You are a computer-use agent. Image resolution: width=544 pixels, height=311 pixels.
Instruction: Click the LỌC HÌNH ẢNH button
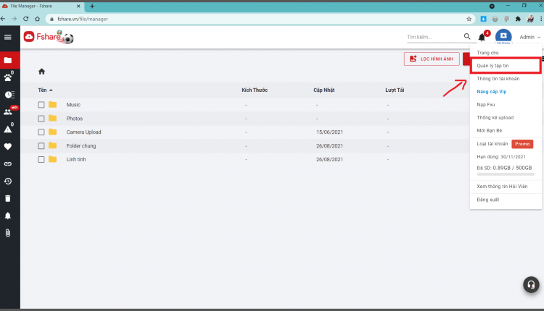click(x=432, y=59)
